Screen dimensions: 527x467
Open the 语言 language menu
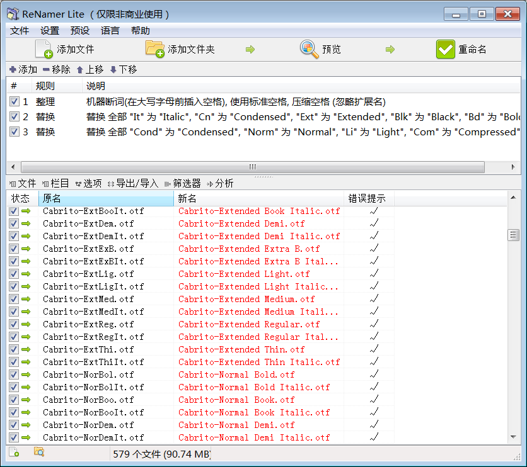click(110, 30)
